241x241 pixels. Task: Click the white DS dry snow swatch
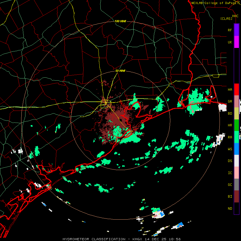point(236,161)
